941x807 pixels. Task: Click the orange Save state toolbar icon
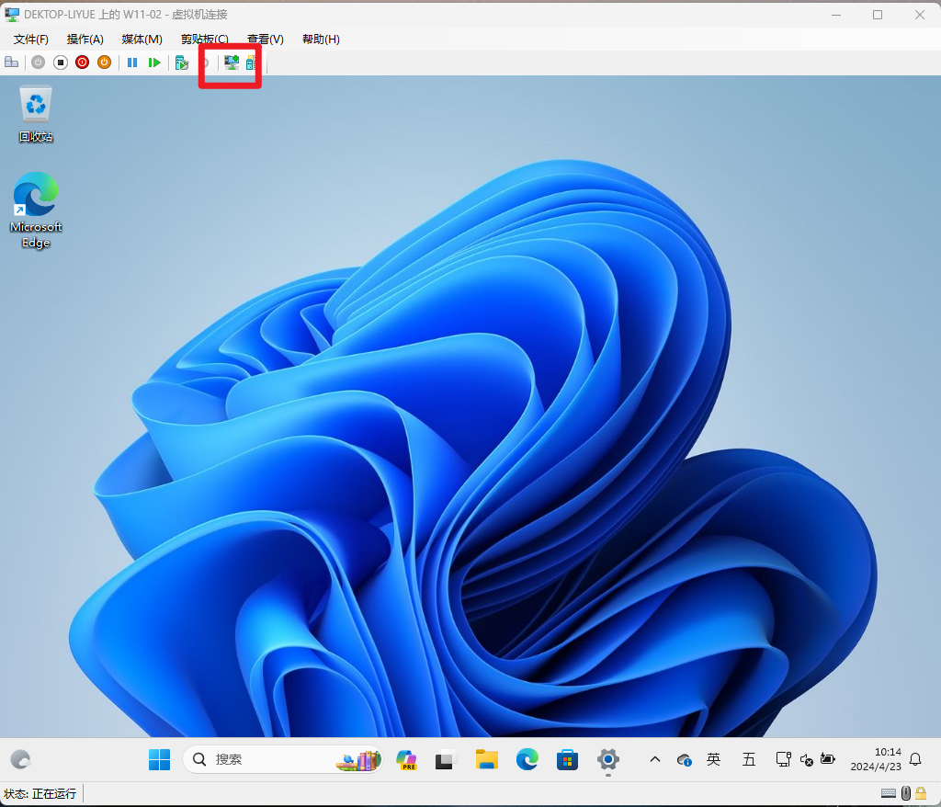click(x=104, y=63)
